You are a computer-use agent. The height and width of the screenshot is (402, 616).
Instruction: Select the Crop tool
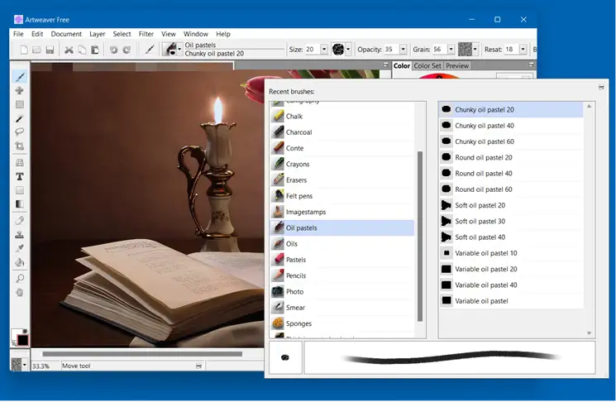point(19,146)
